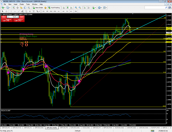Click the 1.67 98 sell price button
This screenshot has width=172, height=132.
point(7,20)
